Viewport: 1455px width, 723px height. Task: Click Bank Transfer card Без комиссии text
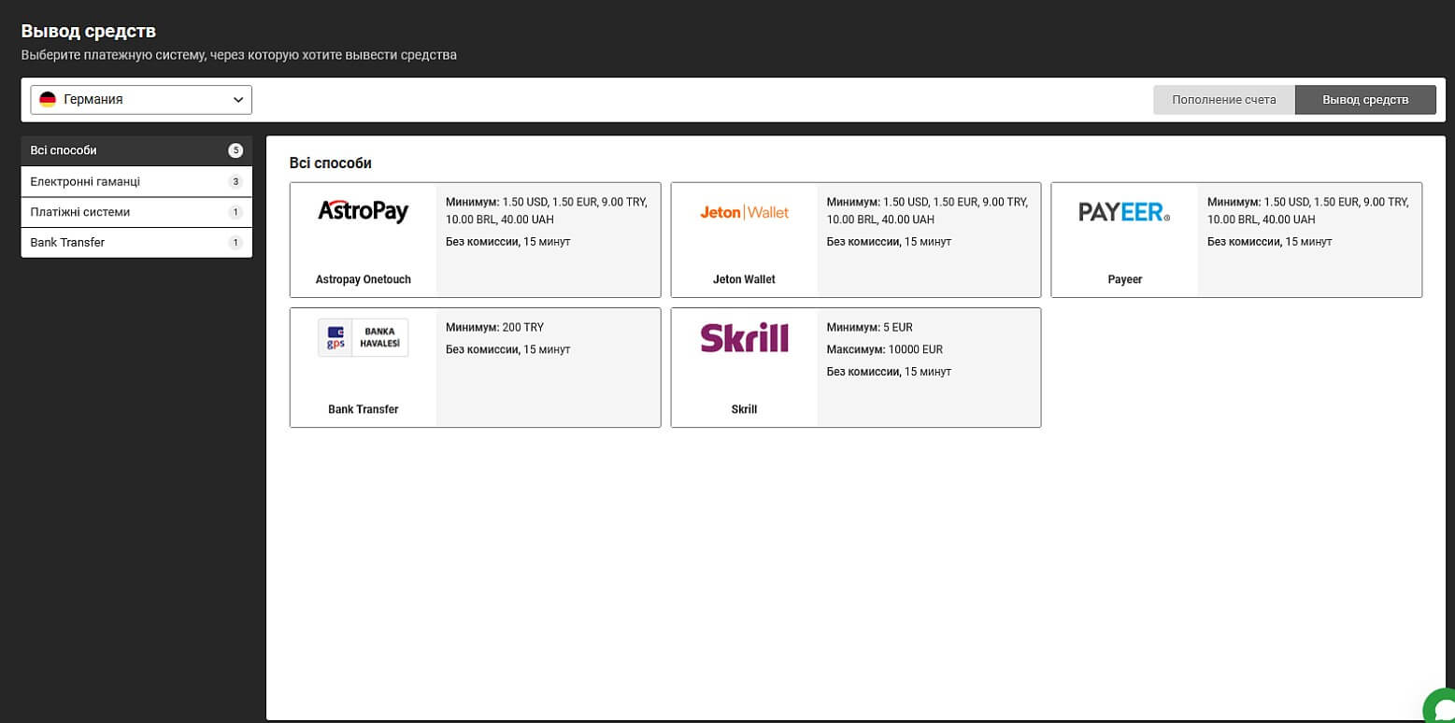[508, 349]
